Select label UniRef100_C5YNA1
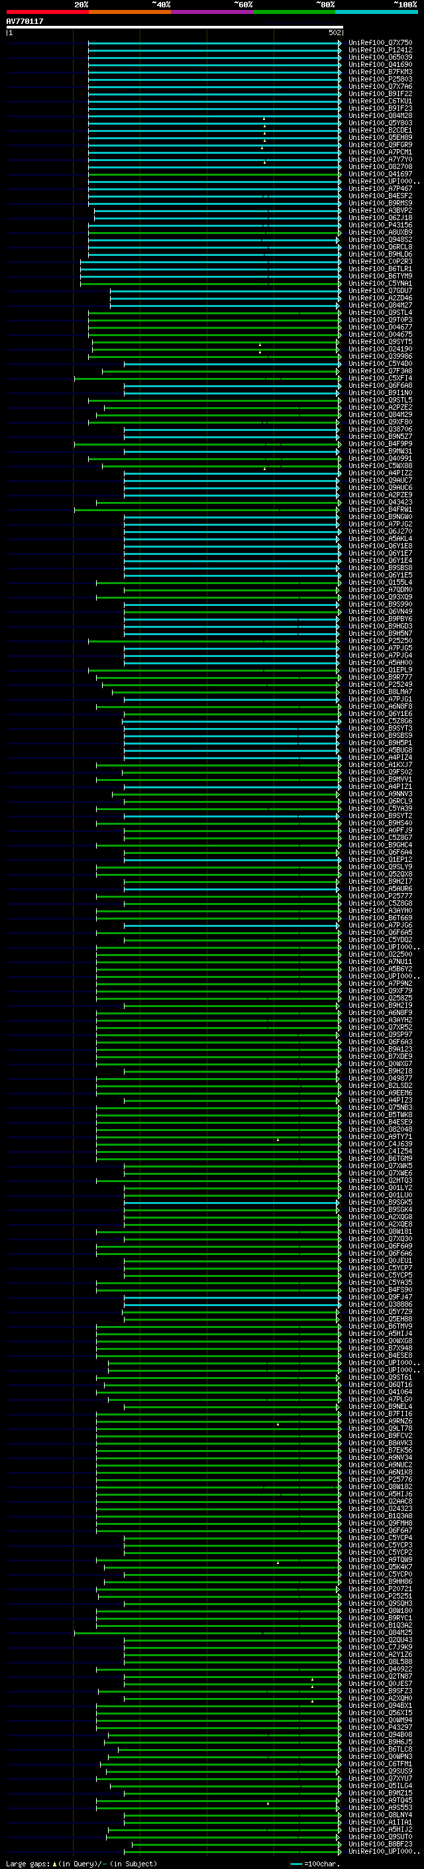Image resolution: width=424 pixels, height=1869 pixels. (380, 284)
